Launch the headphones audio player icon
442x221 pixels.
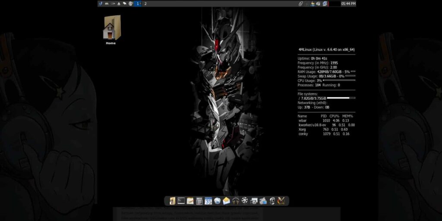pyautogui.click(x=236, y=201)
